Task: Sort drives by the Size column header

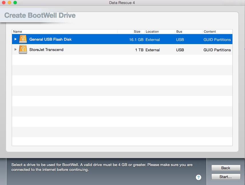Action: coord(137,32)
